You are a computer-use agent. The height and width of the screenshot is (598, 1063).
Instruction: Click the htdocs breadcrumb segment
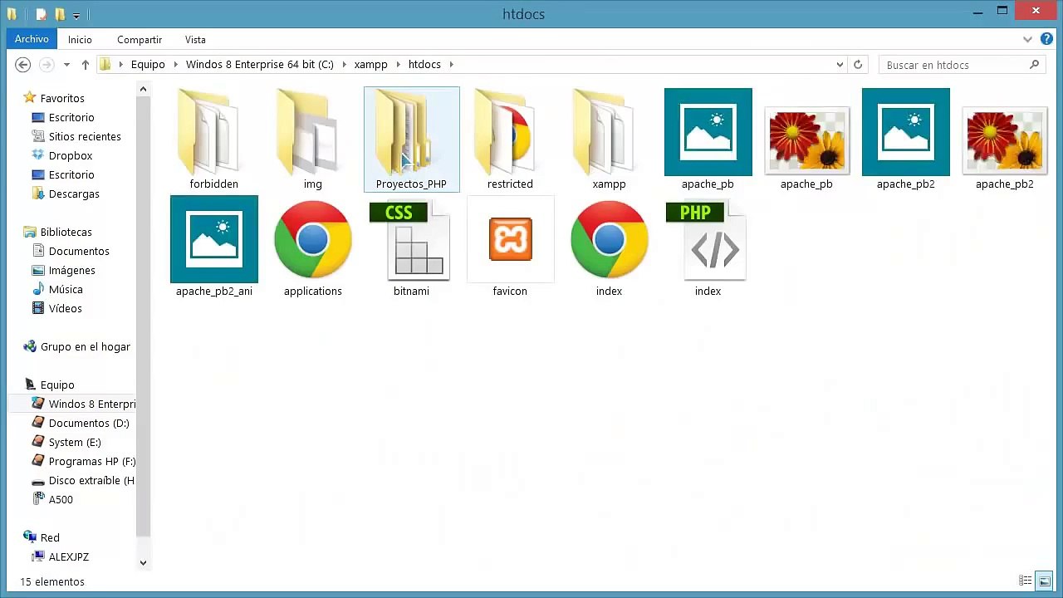[x=424, y=65]
